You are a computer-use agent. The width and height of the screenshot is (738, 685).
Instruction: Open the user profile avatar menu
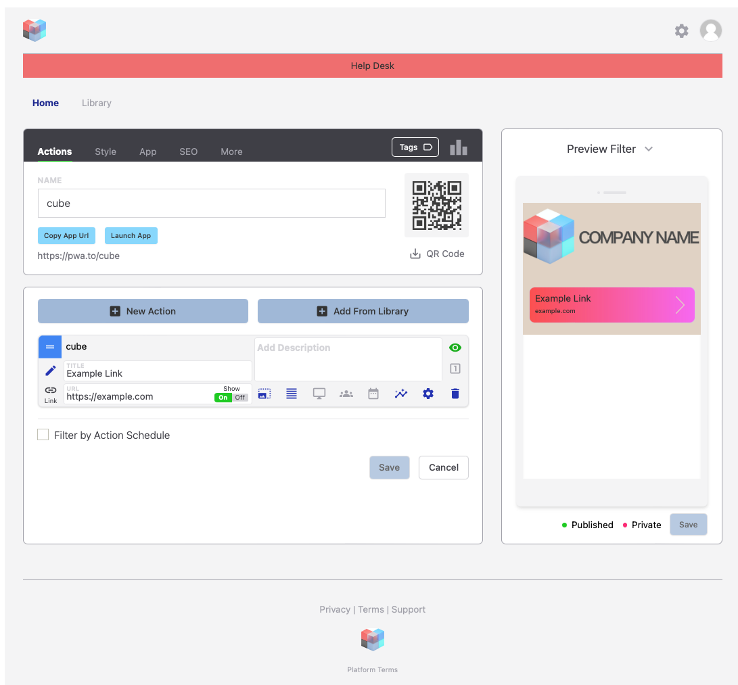pos(710,30)
